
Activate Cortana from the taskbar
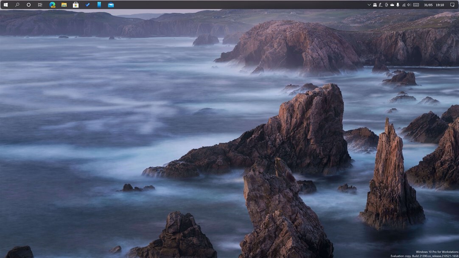28,5
